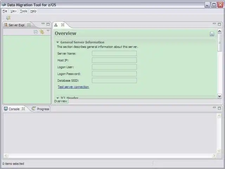Click the editor vertical scrollbar thumb
The height and width of the screenshot is (169, 225).
219,42
